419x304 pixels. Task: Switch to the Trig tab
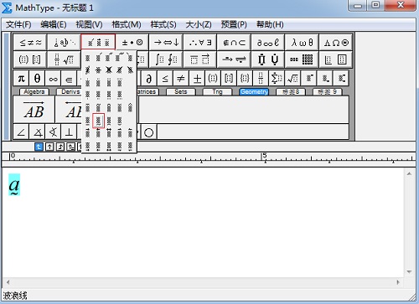click(x=217, y=91)
